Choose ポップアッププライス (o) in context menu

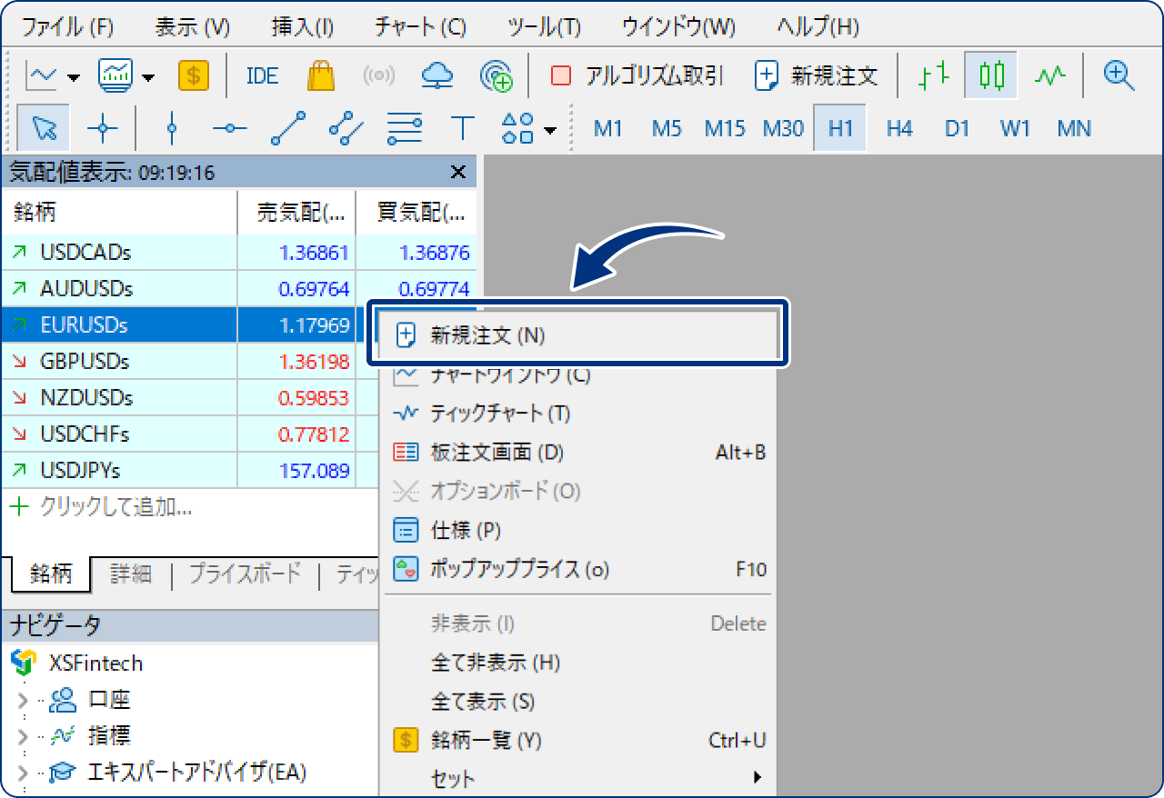pyautogui.click(x=578, y=570)
